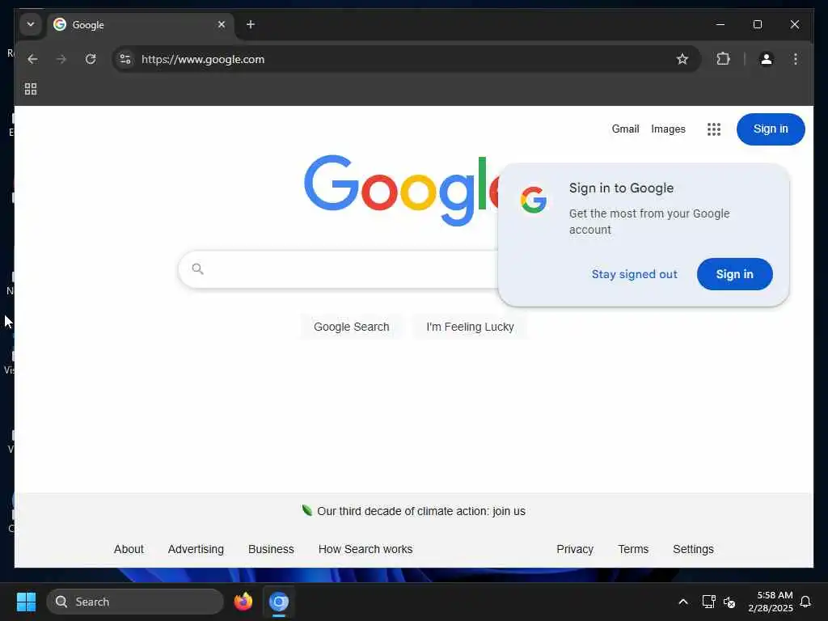Open the Windows Start menu
The image size is (828, 621).
(x=26, y=602)
